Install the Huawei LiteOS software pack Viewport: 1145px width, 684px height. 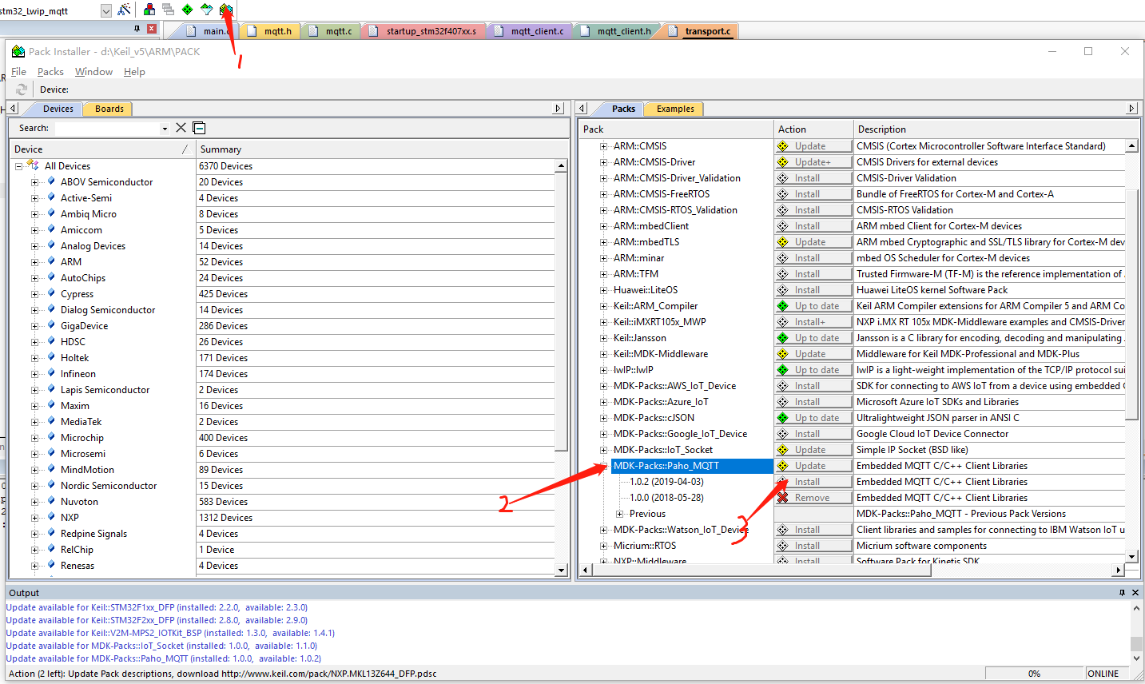point(812,289)
